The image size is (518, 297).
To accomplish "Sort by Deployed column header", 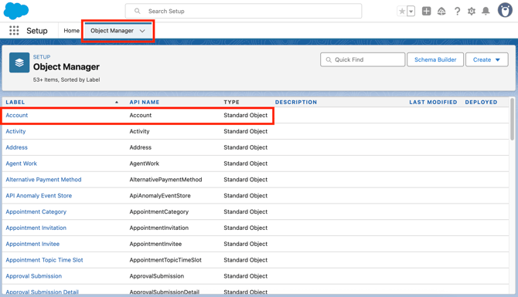I will (481, 102).
